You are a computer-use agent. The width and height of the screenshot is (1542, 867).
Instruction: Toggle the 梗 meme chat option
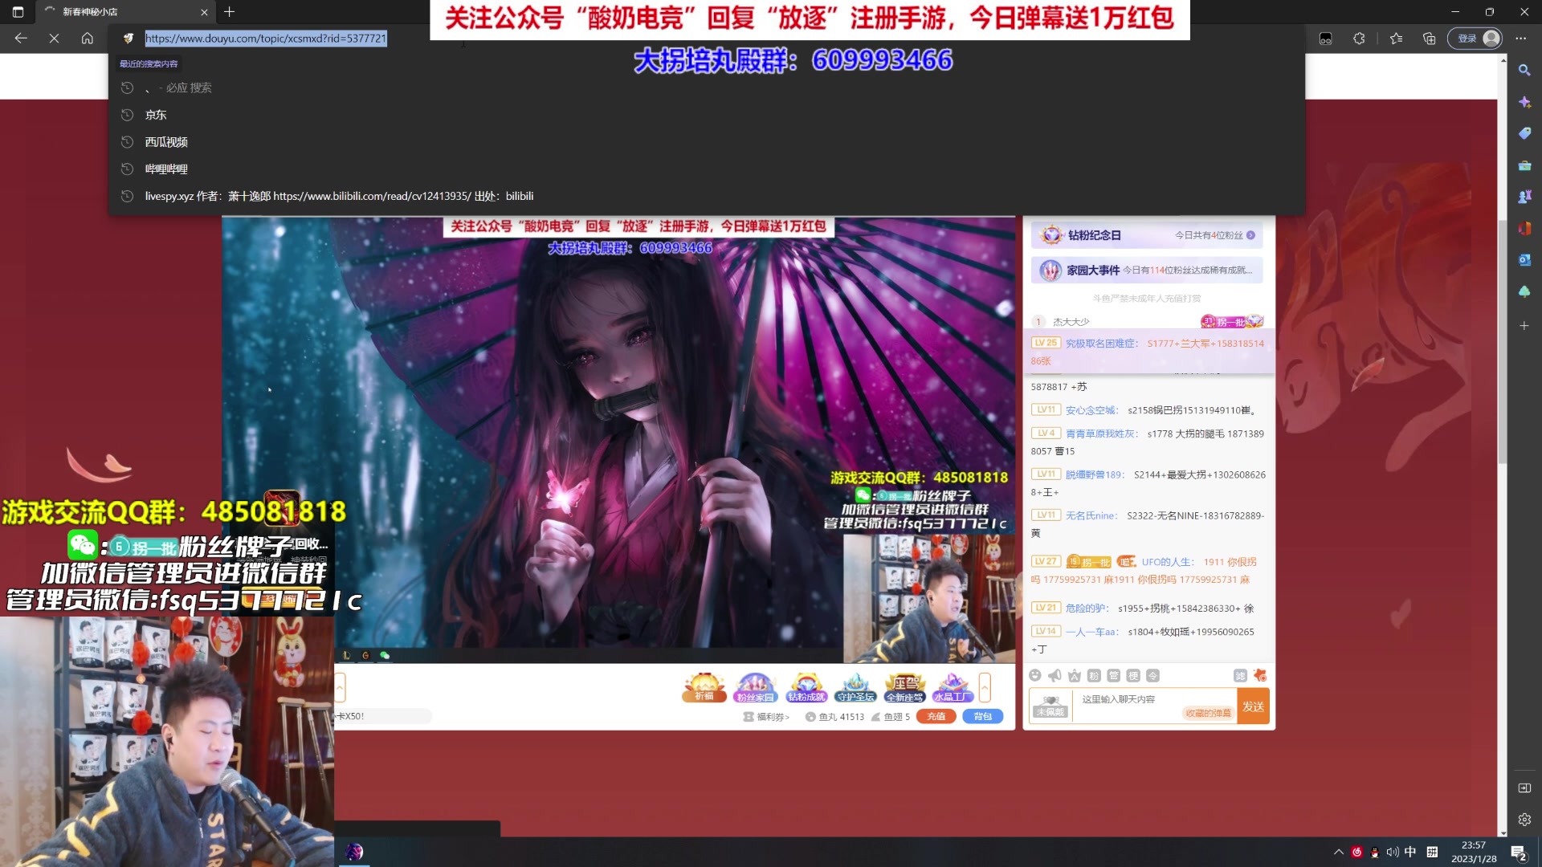point(1133,676)
